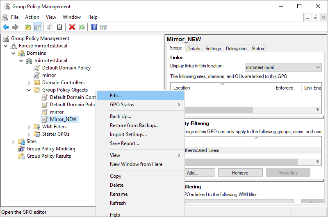Select the Default Domain Controllers Policy GPO

coord(73,97)
